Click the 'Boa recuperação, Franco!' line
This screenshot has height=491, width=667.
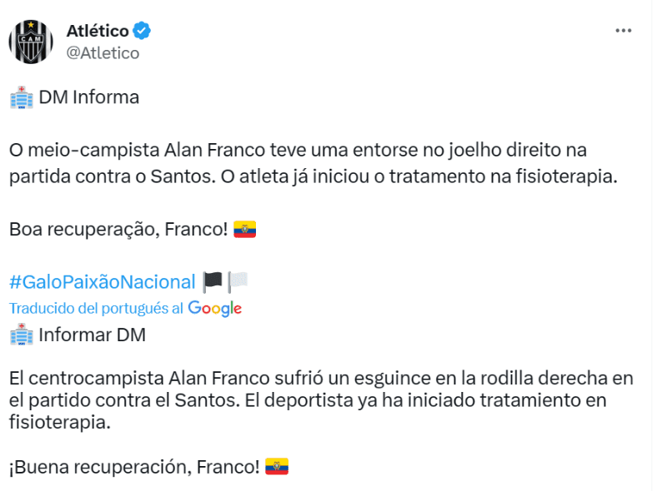pos(118,229)
